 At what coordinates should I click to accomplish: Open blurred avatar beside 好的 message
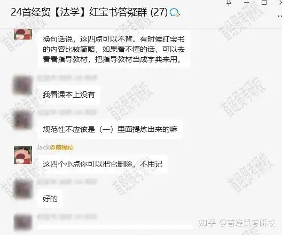pos(22,189)
